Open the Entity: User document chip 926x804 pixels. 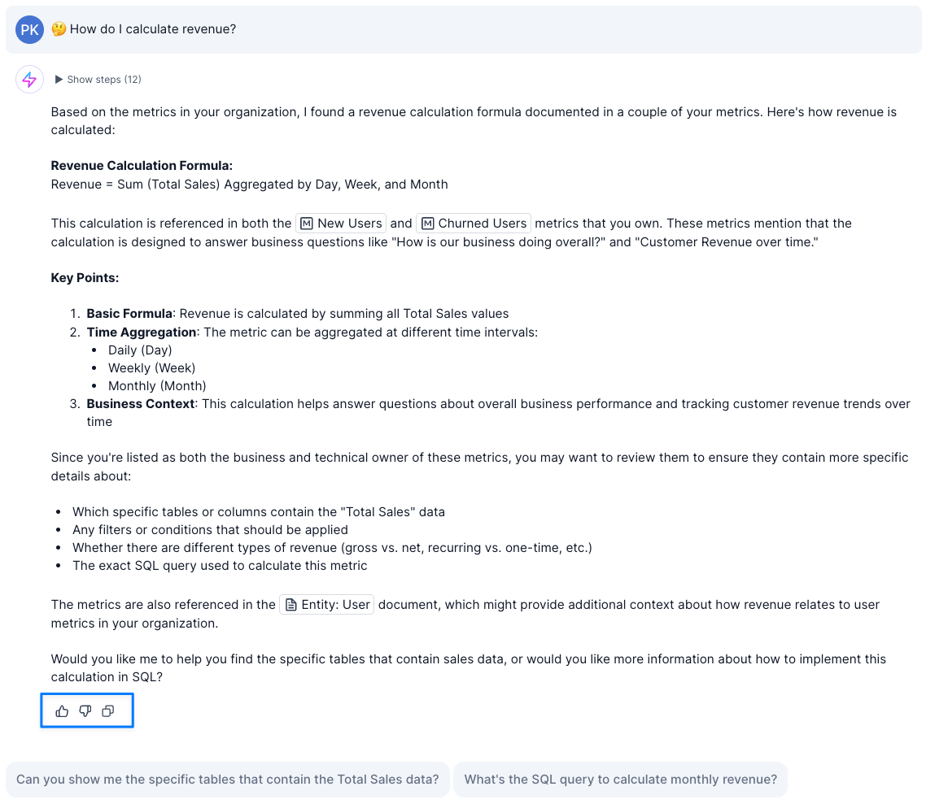coord(327,605)
